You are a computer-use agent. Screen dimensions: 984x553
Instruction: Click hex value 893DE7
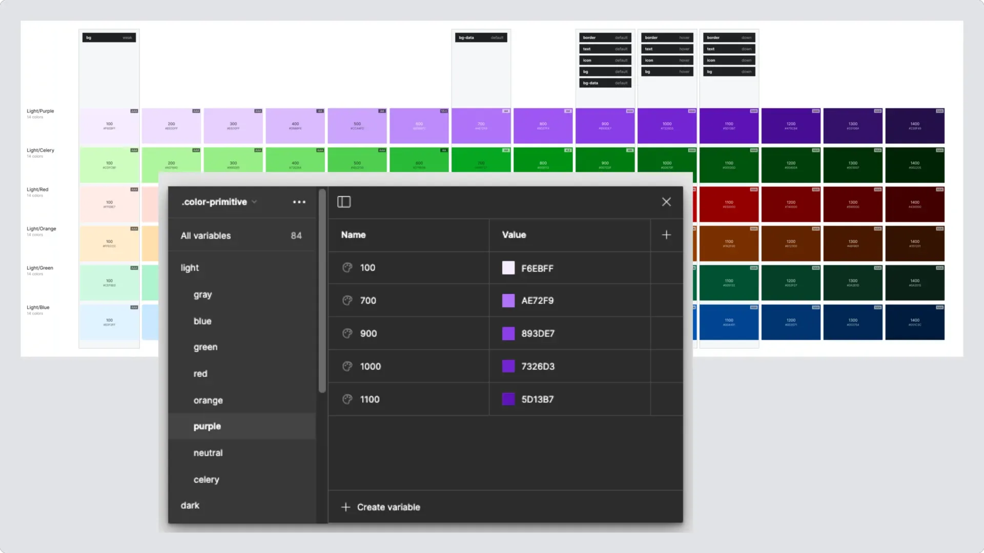(538, 333)
